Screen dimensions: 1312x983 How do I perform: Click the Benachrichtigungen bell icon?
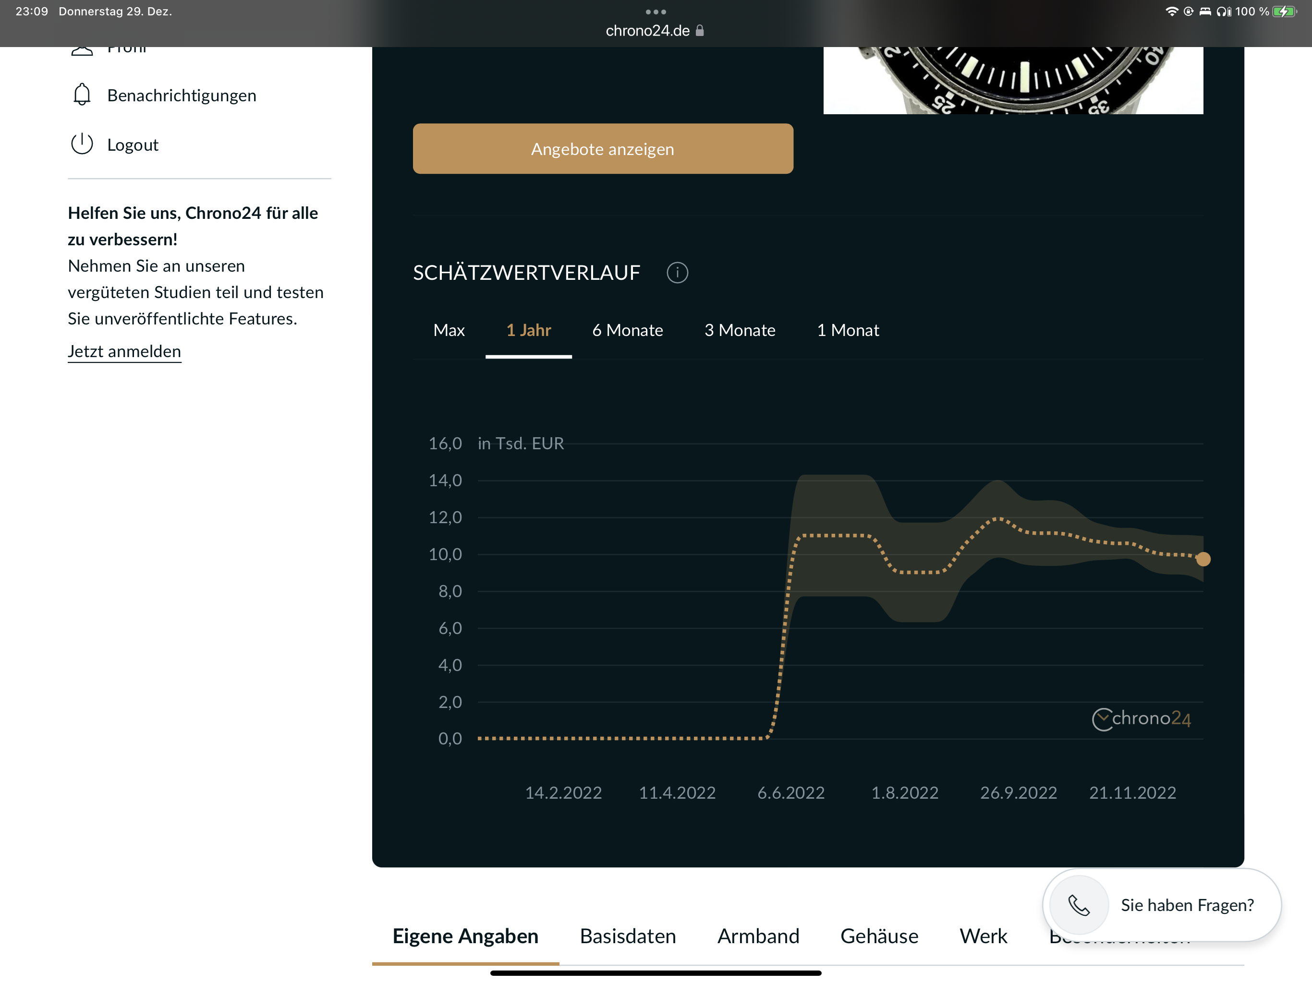click(x=82, y=95)
